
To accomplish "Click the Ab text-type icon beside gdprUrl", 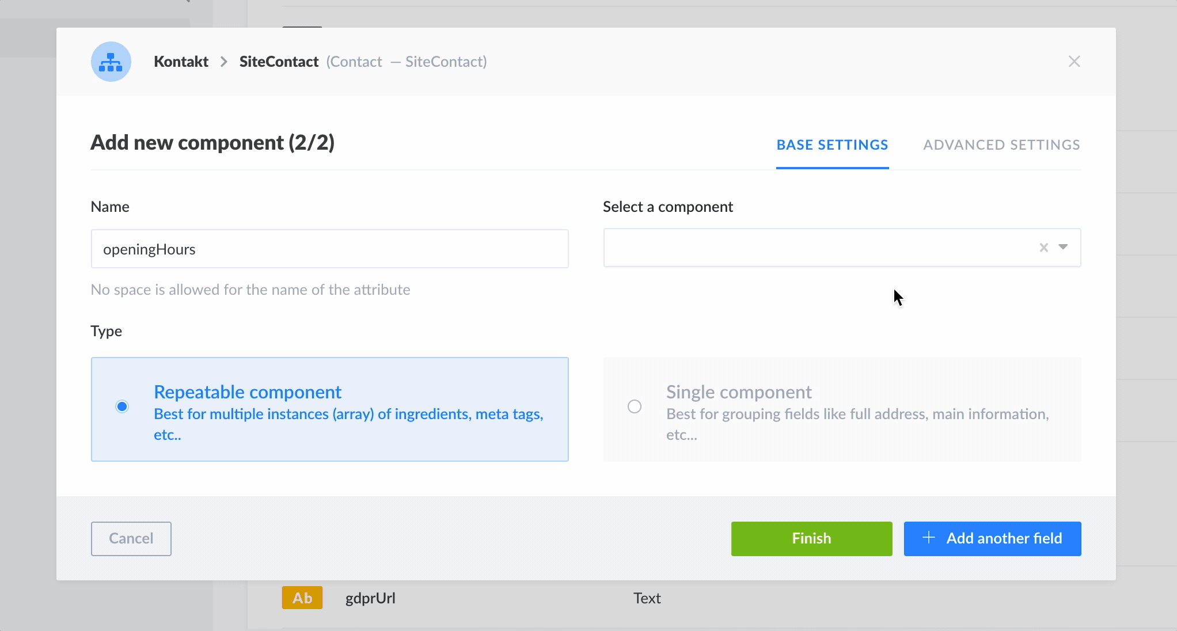I will [302, 598].
